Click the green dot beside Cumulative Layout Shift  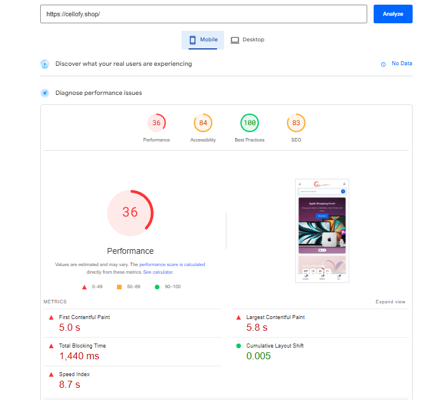point(239,346)
